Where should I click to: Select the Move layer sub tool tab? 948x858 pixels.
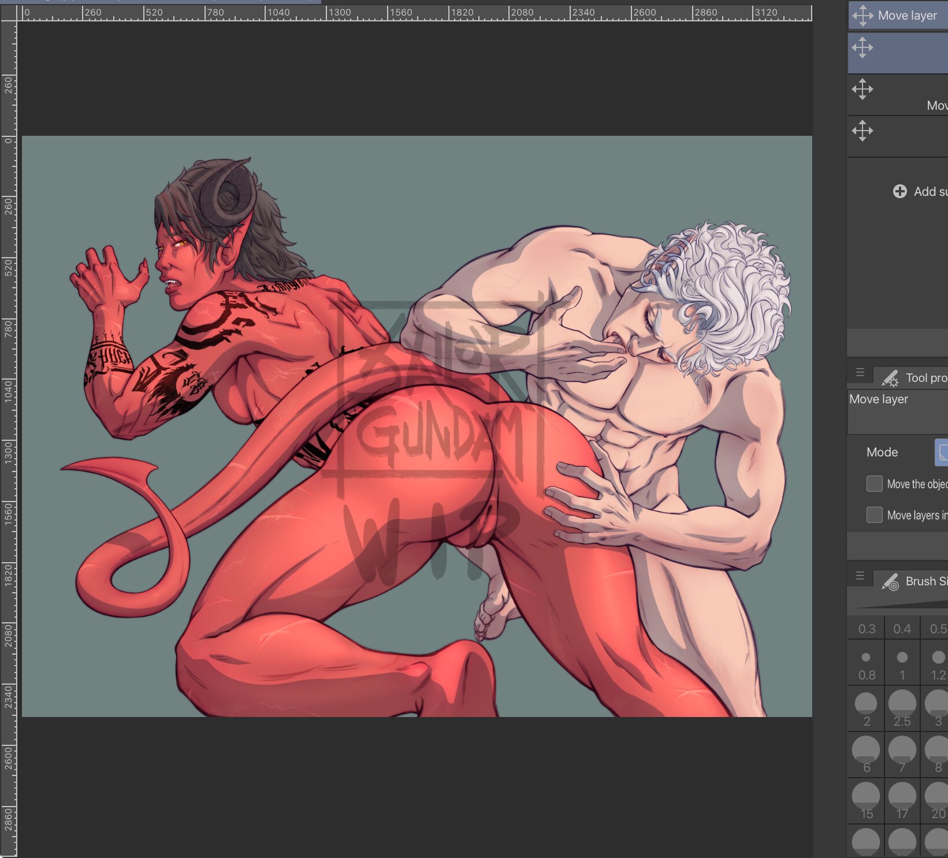[898, 16]
